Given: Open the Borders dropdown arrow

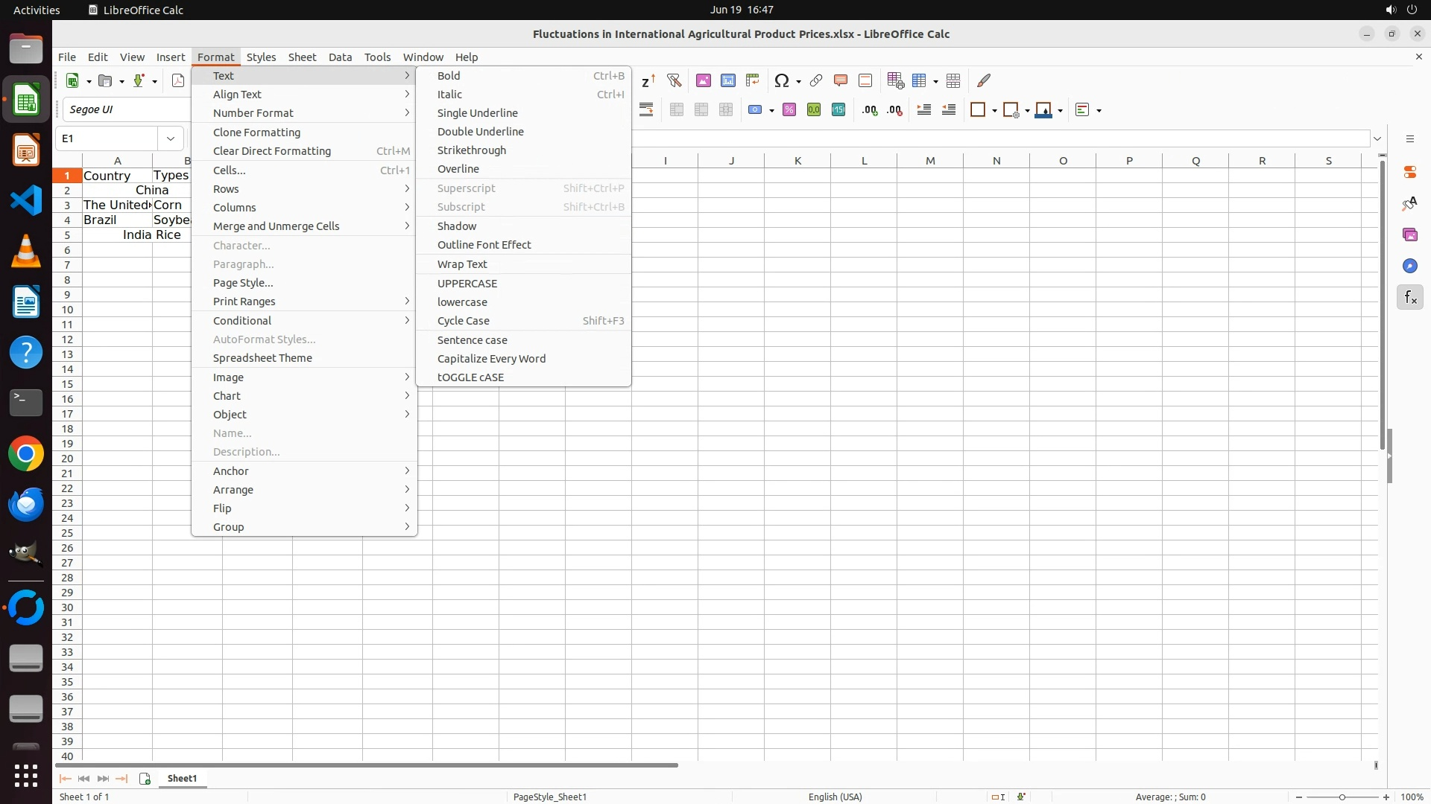Looking at the screenshot, I should (x=995, y=110).
